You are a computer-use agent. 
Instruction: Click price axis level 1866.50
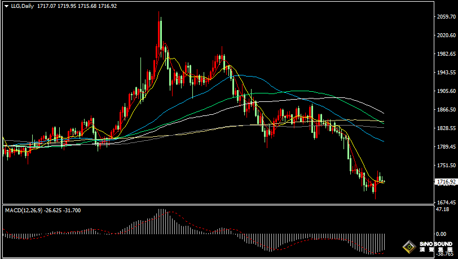(x=446, y=110)
